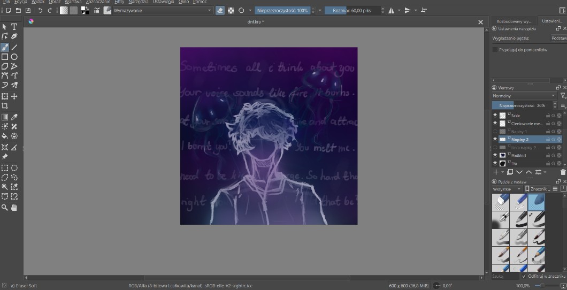
Task: Pick the Zoom magnifier tool
Action: click(x=5, y=207)
